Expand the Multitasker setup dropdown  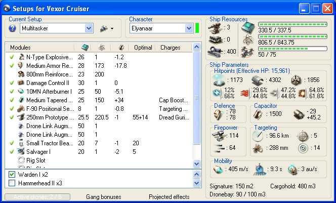pos(89,28)
